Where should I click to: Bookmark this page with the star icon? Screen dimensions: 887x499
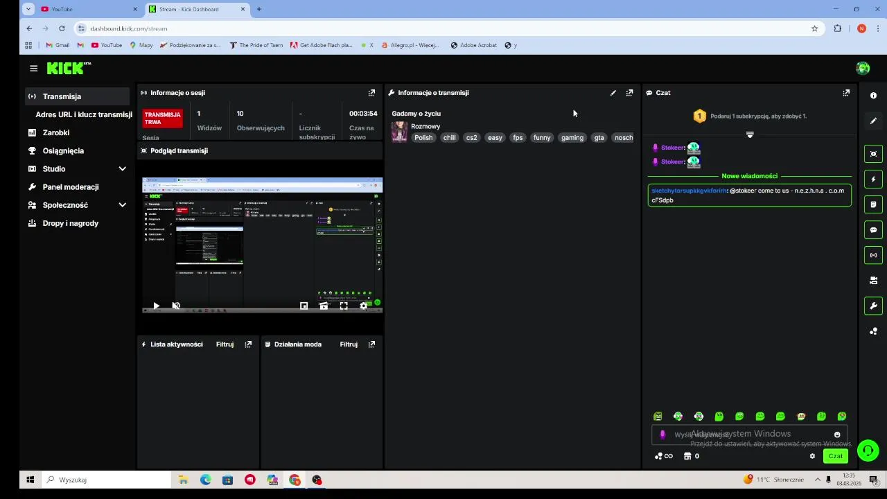tap(815, 28)
